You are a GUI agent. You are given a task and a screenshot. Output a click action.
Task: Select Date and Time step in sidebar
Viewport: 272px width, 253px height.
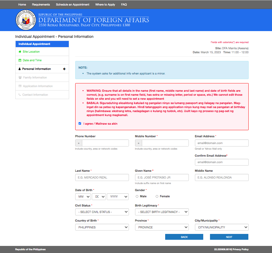(x=42, y=60)
